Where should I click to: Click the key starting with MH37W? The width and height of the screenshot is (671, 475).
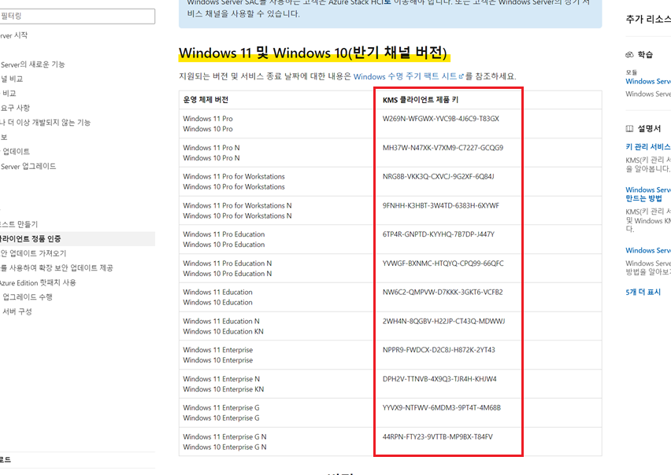[443, 148]
